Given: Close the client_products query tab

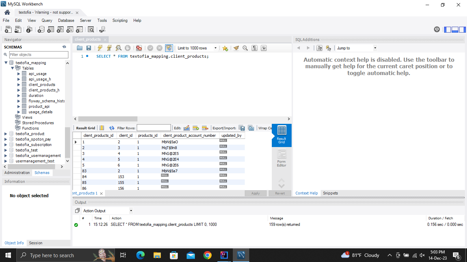Looking at the screenshot, I should pos(105,40).
